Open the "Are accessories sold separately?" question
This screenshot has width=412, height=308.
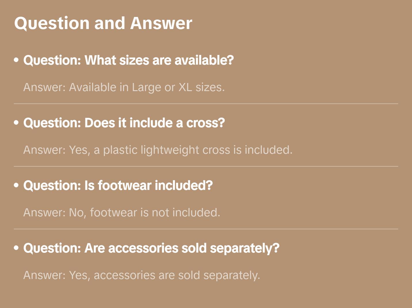(x=151, y=248)
